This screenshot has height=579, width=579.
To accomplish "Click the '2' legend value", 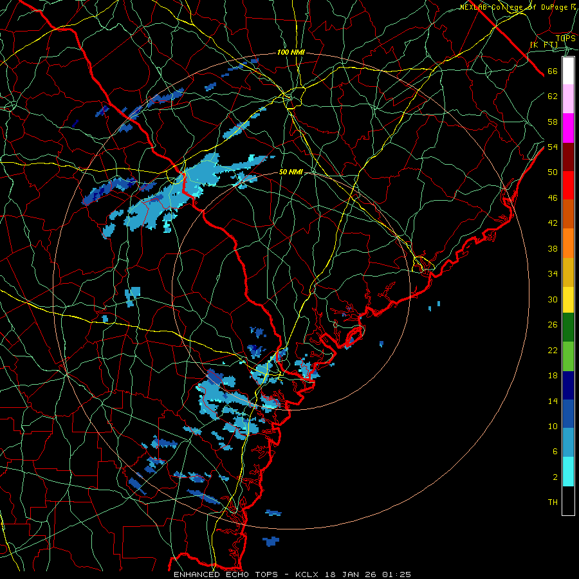I will (x=555, y=477).
